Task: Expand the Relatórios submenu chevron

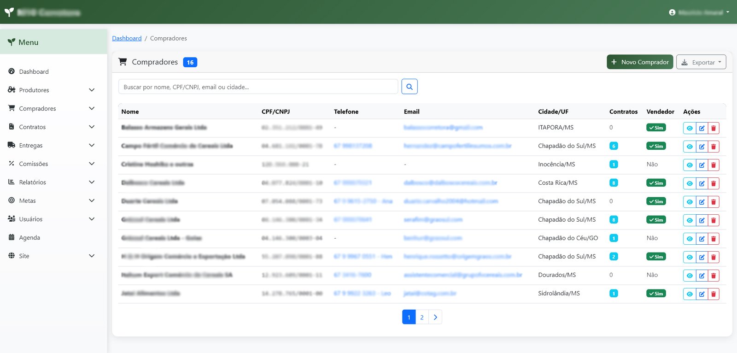Action: coord(92,182)
